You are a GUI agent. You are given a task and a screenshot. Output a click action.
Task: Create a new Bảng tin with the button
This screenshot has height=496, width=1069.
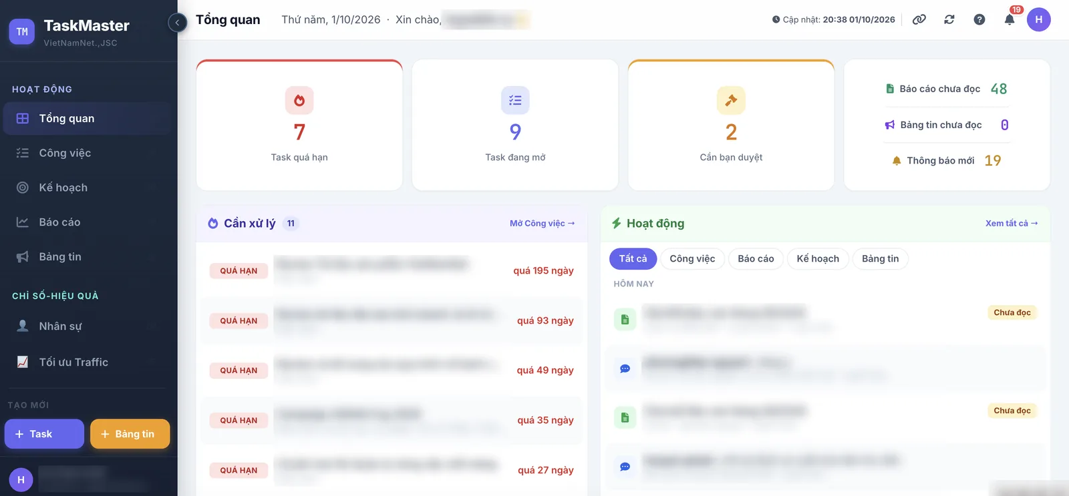coord(130,434)
